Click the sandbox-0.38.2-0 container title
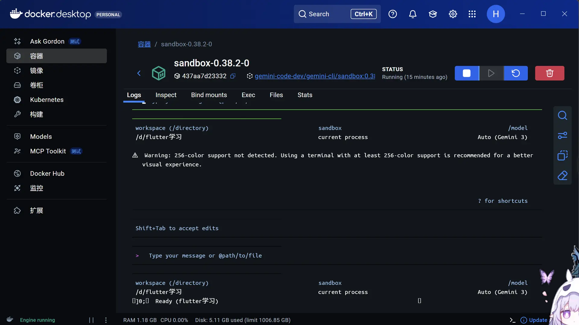 click(x=211, y=63)
